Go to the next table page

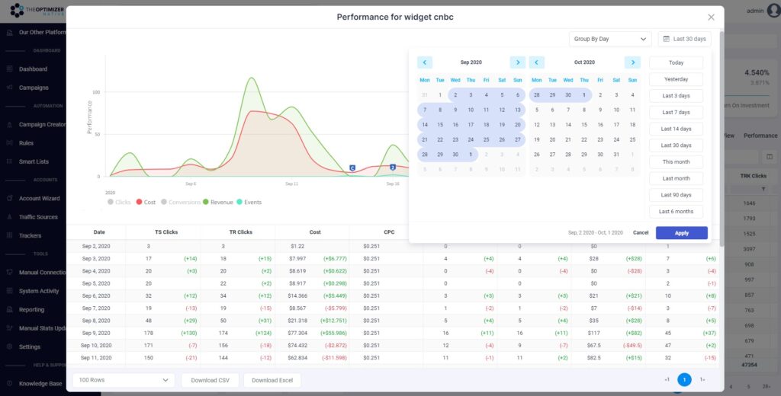click(x=702, y=379)
